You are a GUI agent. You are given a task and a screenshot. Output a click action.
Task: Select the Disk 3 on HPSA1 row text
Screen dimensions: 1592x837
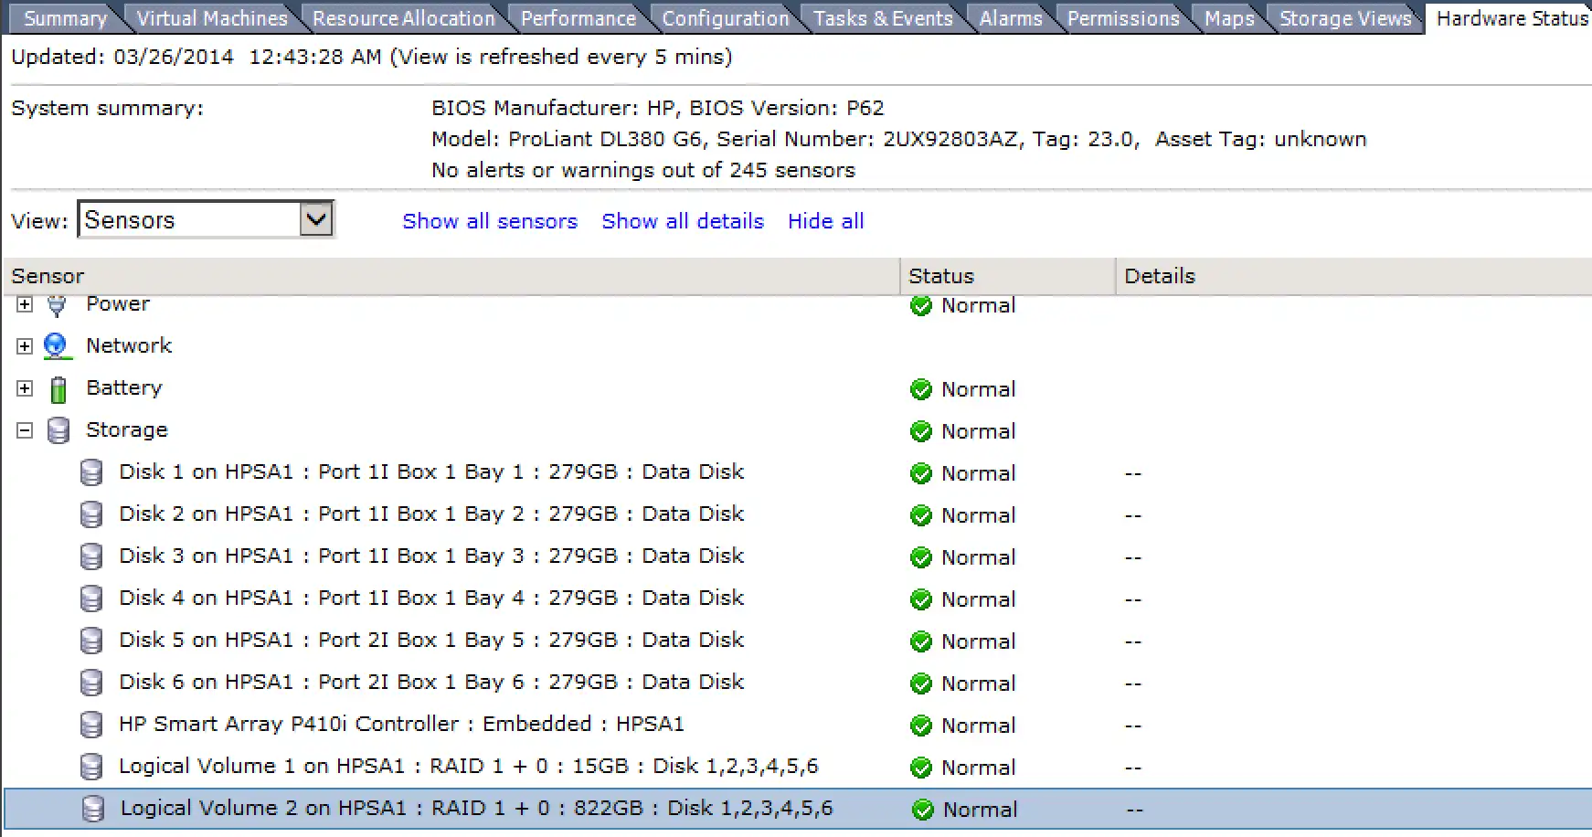(x=431, y=556)
